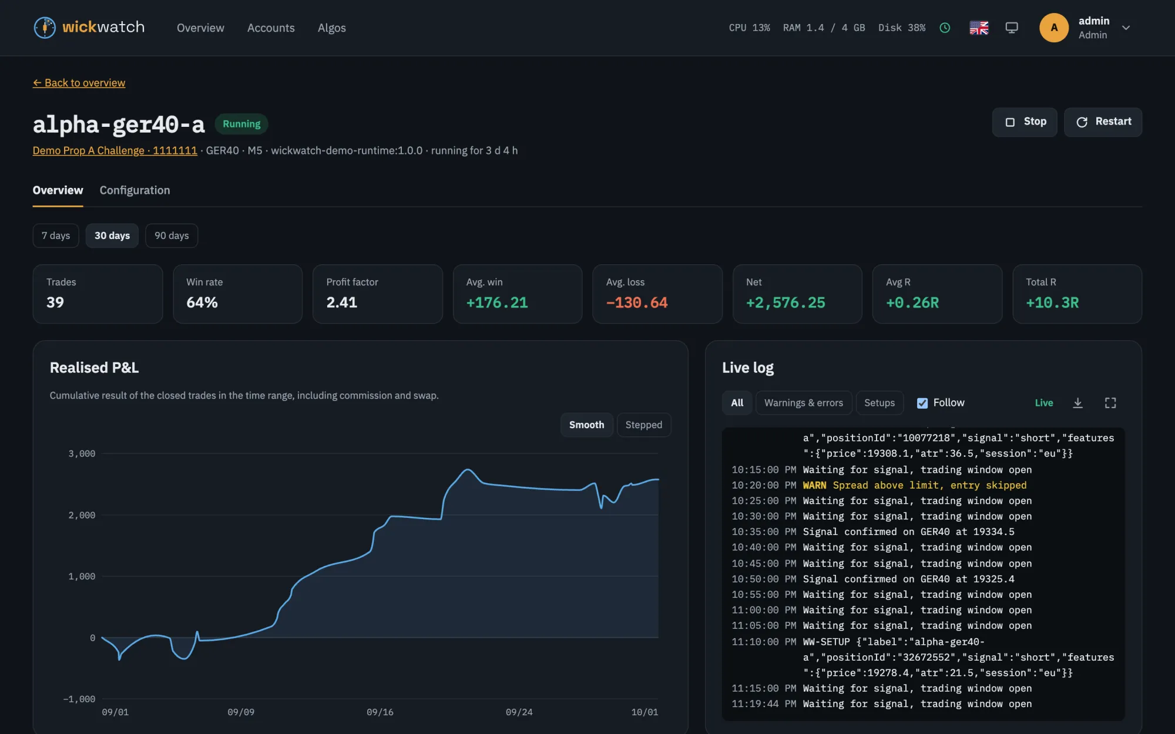Click the wickwatch logo icon
Viewport: 1175px width, 734px height.
coord(45,28)
